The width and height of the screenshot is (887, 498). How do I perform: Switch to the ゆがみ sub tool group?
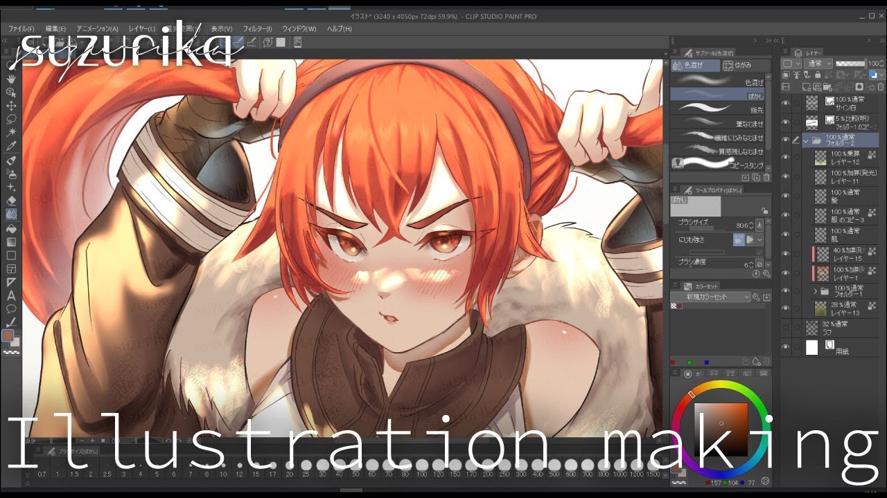point(746,66)
